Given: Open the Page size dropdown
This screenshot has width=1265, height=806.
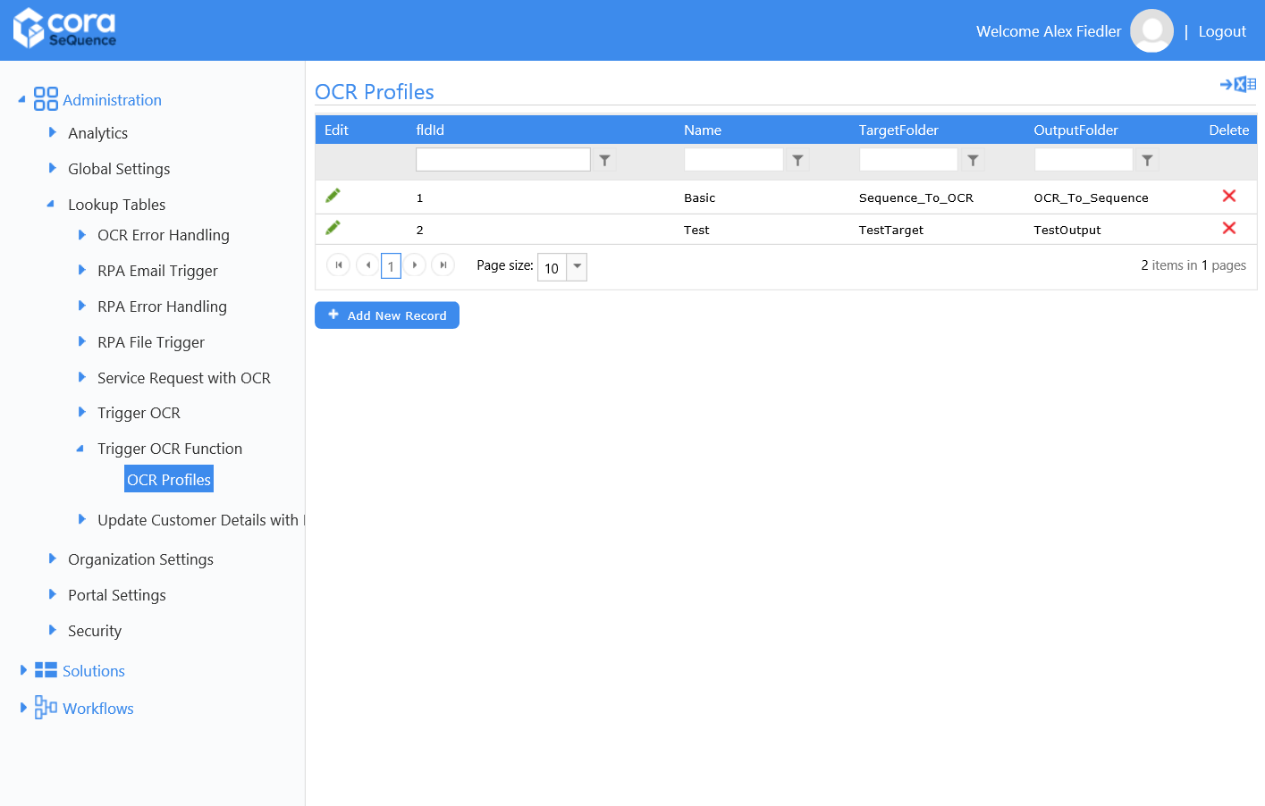Looking at the screenshot, I should click(x=577, y=267).
